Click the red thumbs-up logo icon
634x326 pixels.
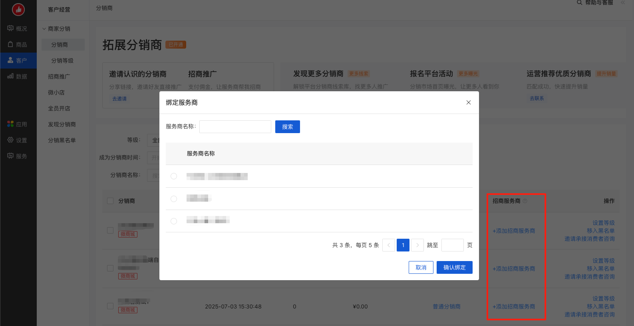18,10
